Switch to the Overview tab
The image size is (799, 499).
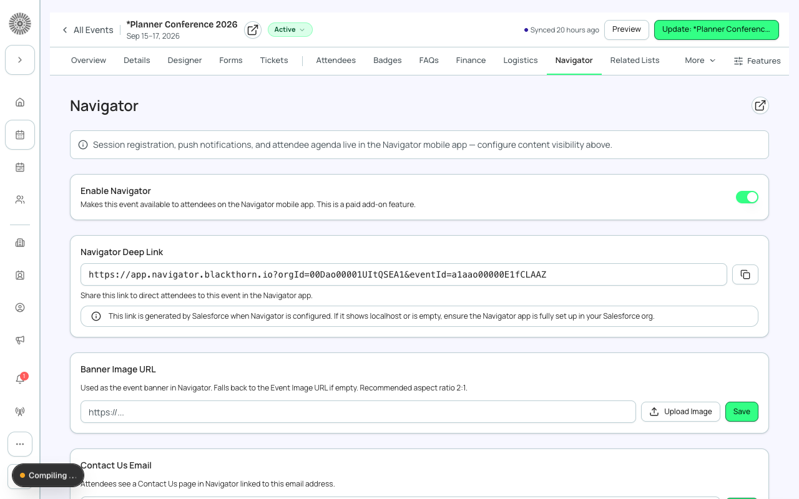pos(89,61)
